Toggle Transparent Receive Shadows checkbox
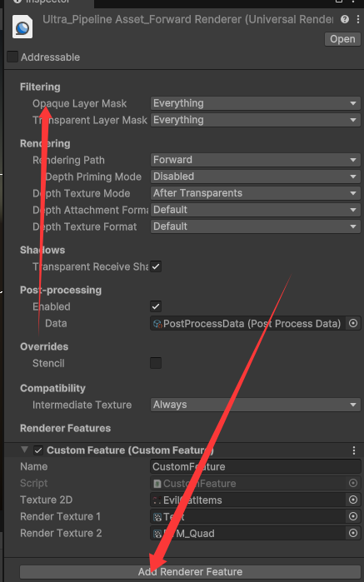 156,266
